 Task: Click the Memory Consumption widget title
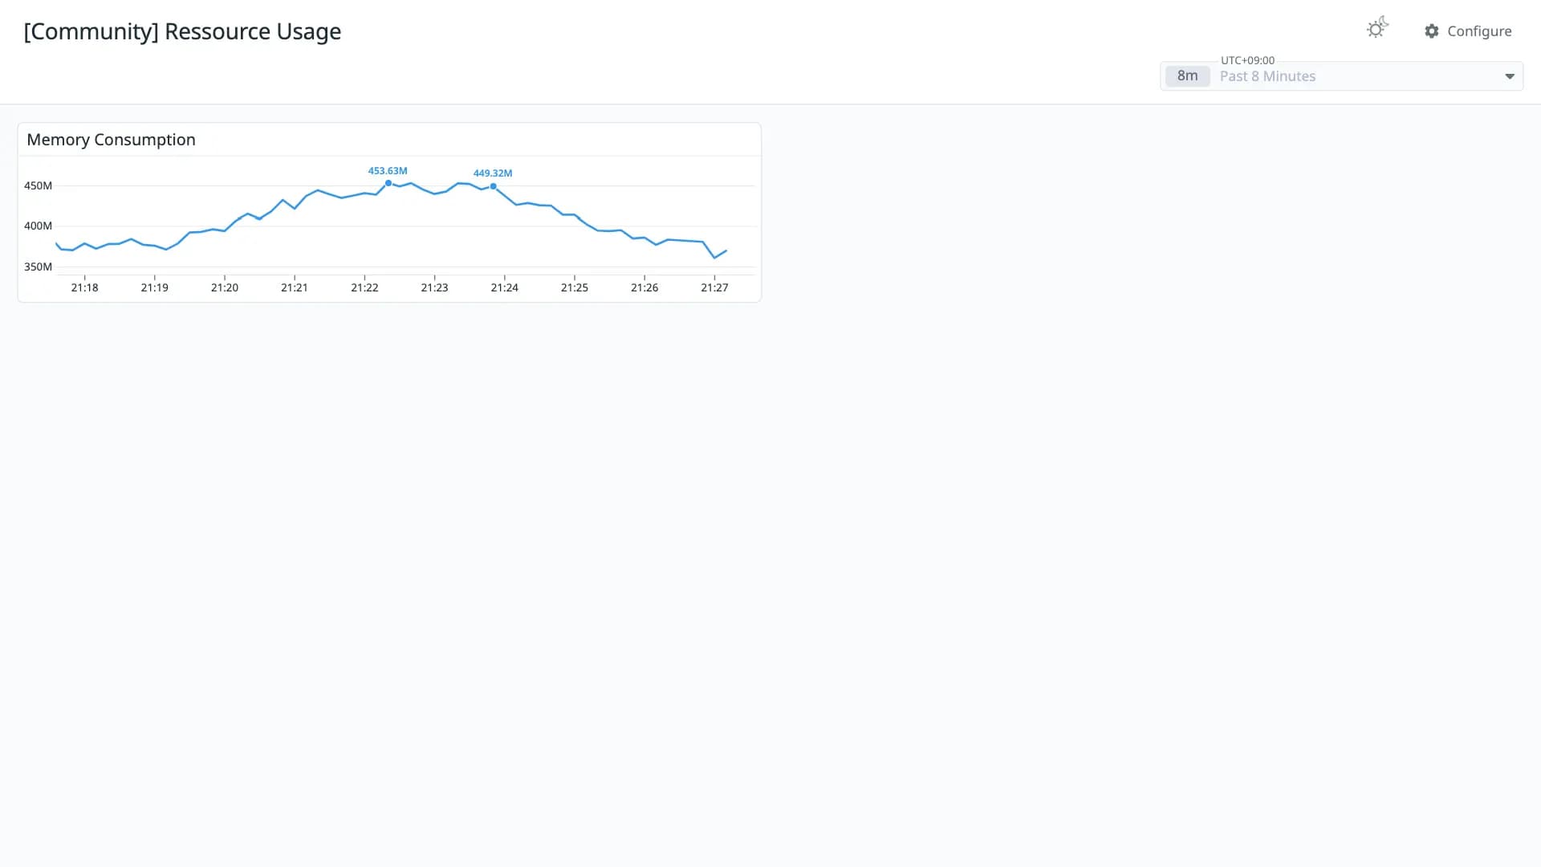pos(112,140)
